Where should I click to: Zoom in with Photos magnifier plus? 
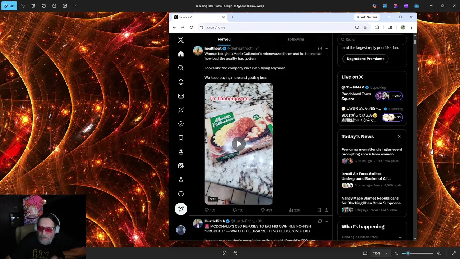[x=439, y=253]
